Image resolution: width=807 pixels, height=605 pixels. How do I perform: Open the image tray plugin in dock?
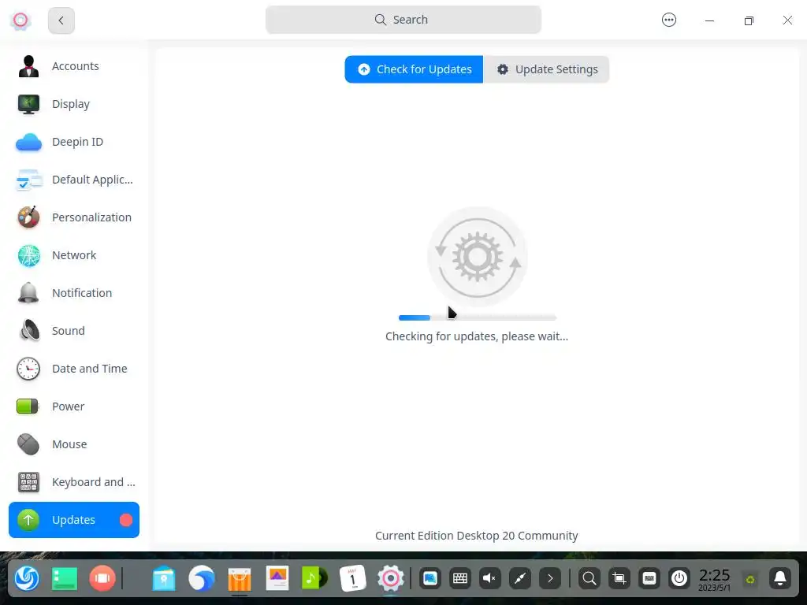[430, 579]
